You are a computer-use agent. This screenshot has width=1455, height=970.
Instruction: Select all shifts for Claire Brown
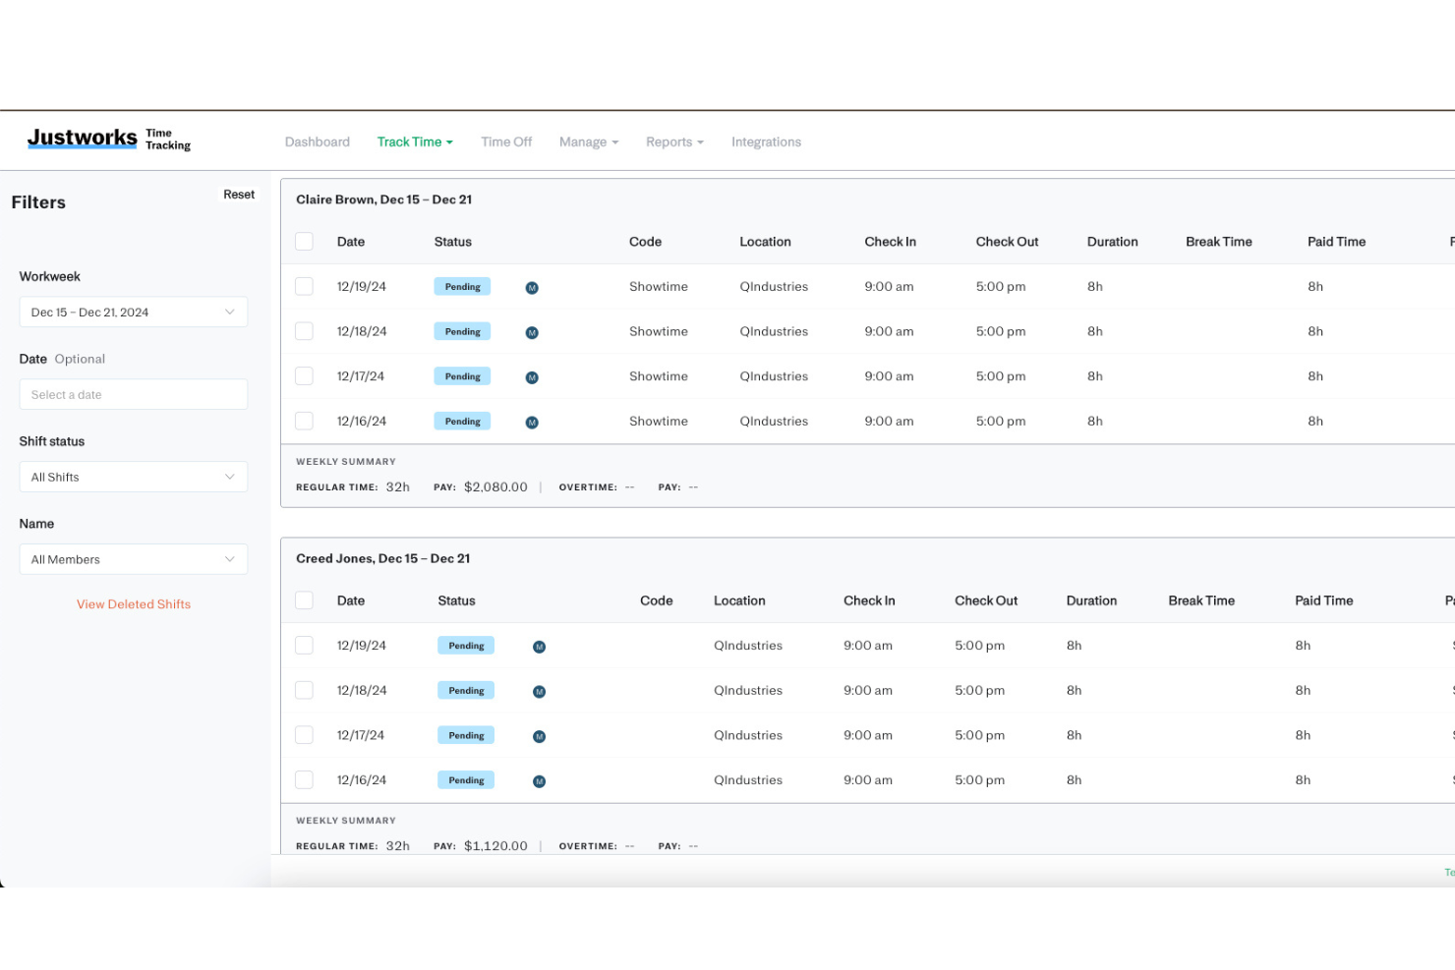click(304, 241)
